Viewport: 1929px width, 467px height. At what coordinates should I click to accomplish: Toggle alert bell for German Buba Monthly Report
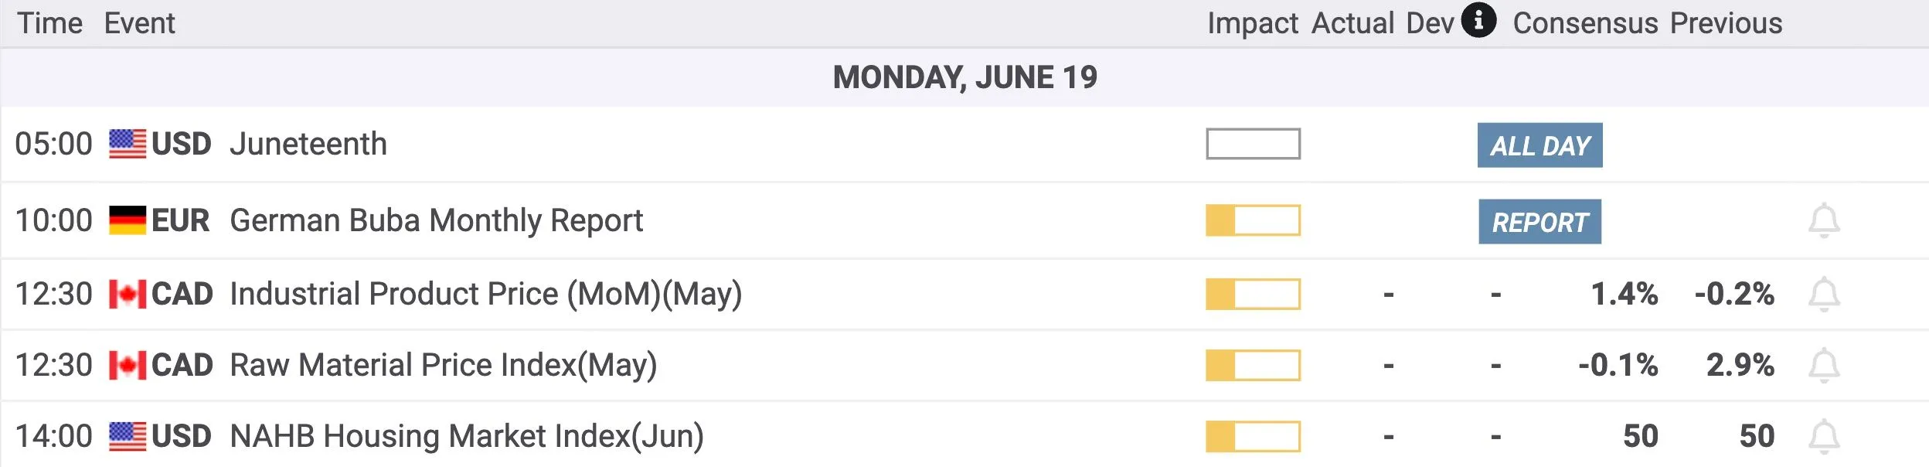pos(1824,220)
